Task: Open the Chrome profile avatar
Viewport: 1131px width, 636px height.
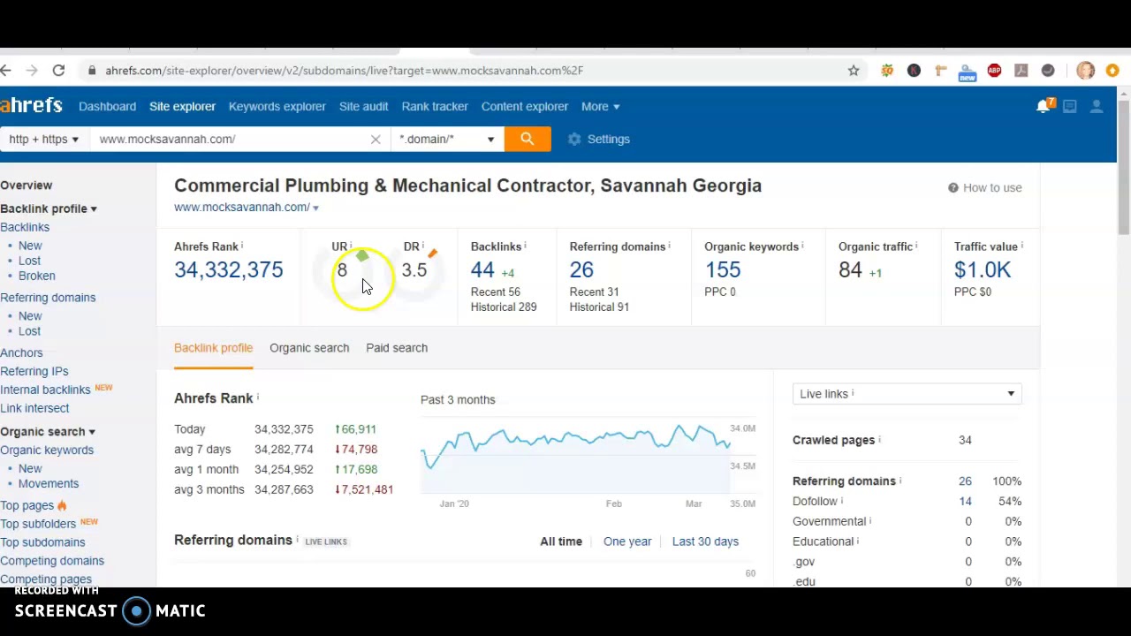Action: click(x=1086, y=71)
